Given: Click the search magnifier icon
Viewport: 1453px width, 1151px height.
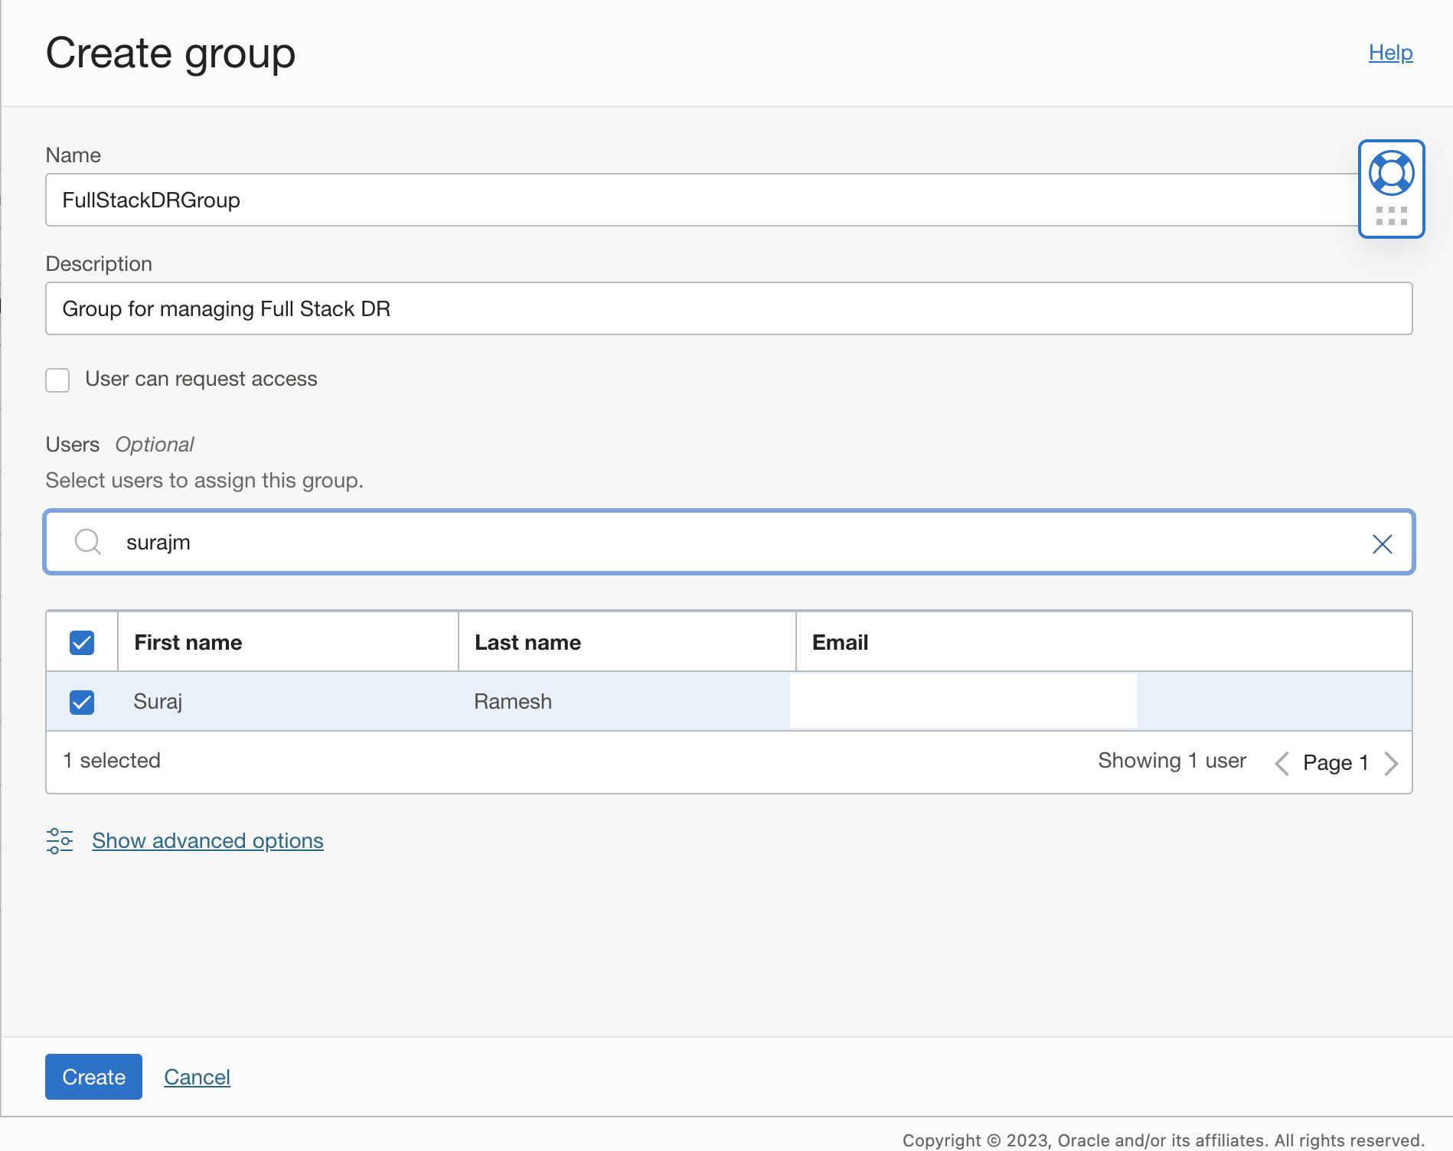Looking at the screenshot, I should click(x=87, y=542).
